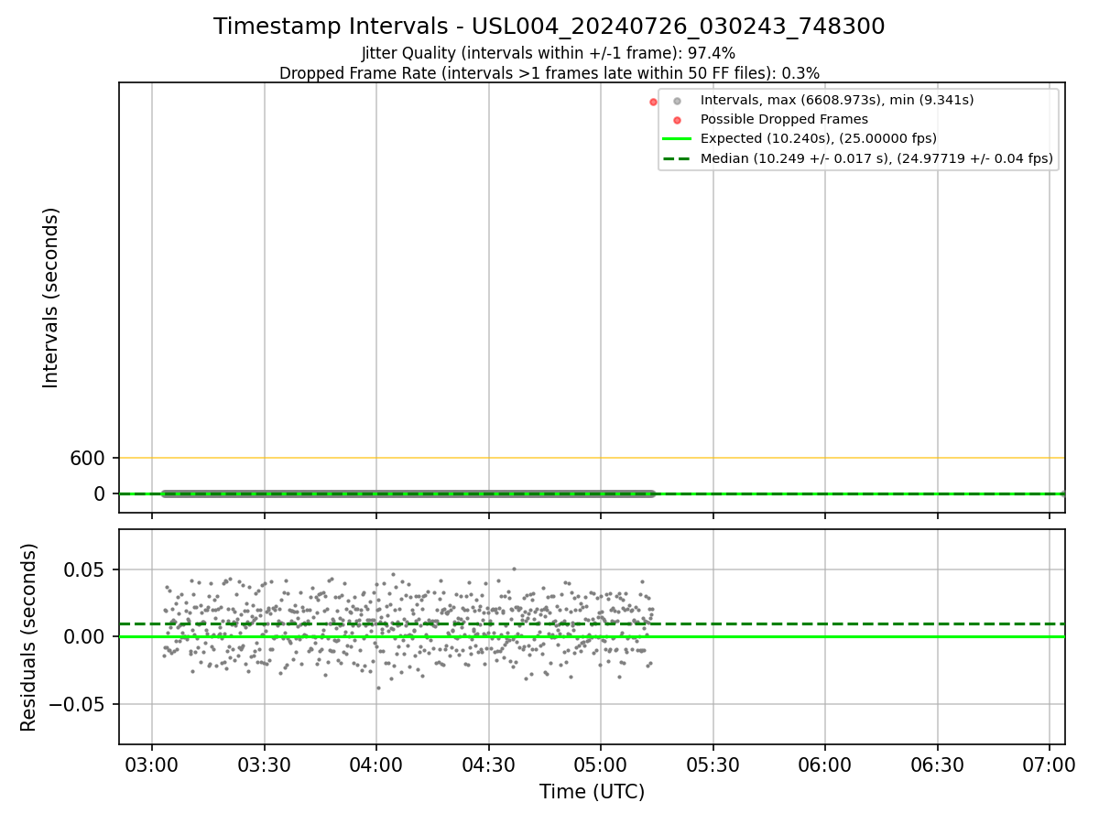Viewport: 1099px width, 824px height.
Task: Click the 'Dropped Frame Rate' subtitle line showing 0.3%
Action: (549, 73)
